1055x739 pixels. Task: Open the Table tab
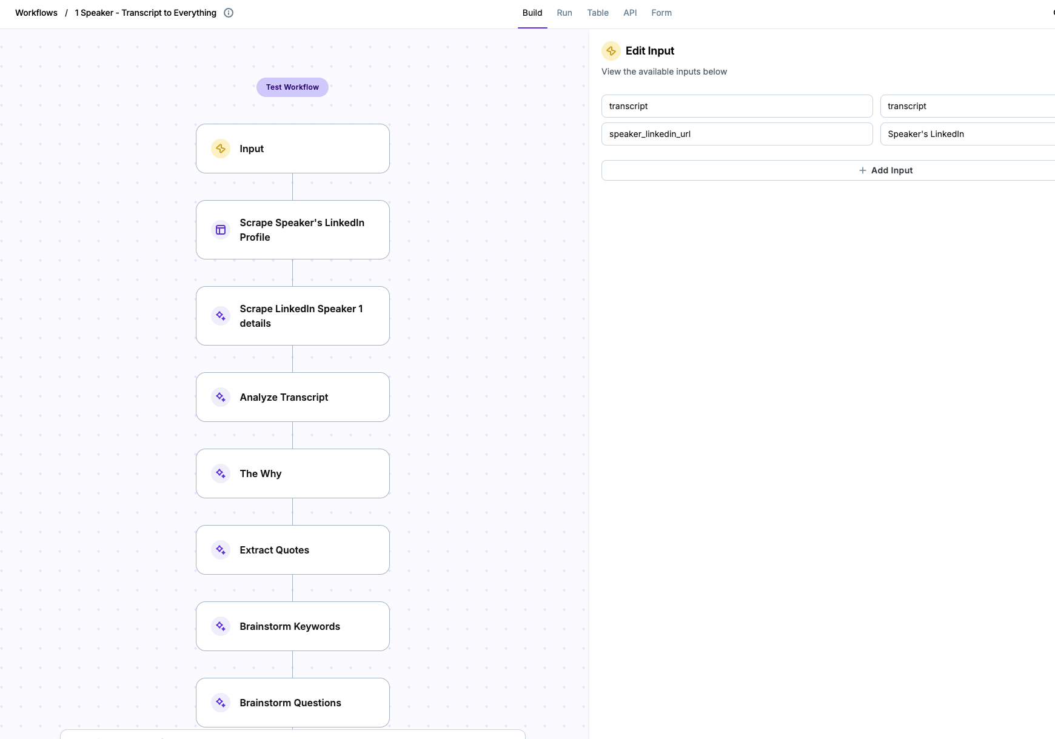click(x=597, y=12)
